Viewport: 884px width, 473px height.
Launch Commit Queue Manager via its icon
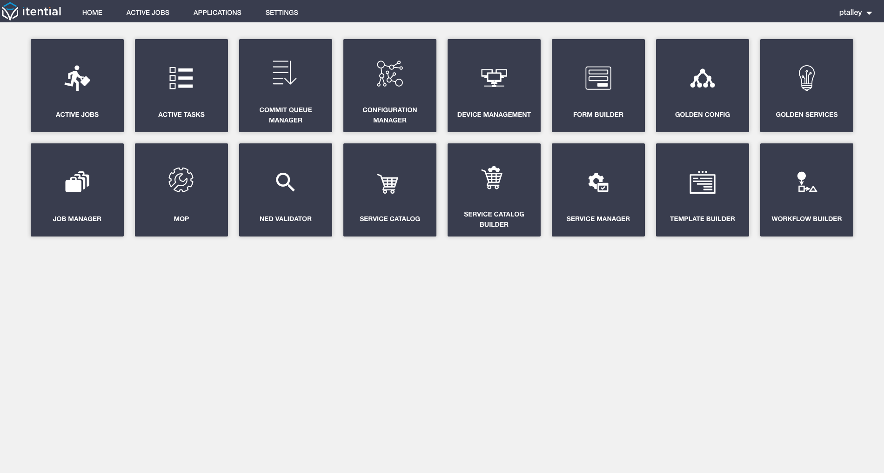(x=285, y=73)
